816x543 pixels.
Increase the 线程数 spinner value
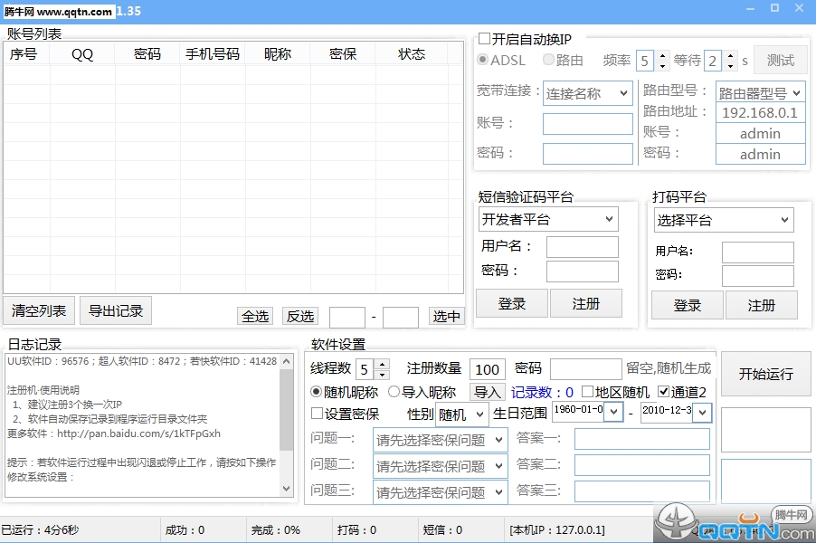(x=381, y=364)
